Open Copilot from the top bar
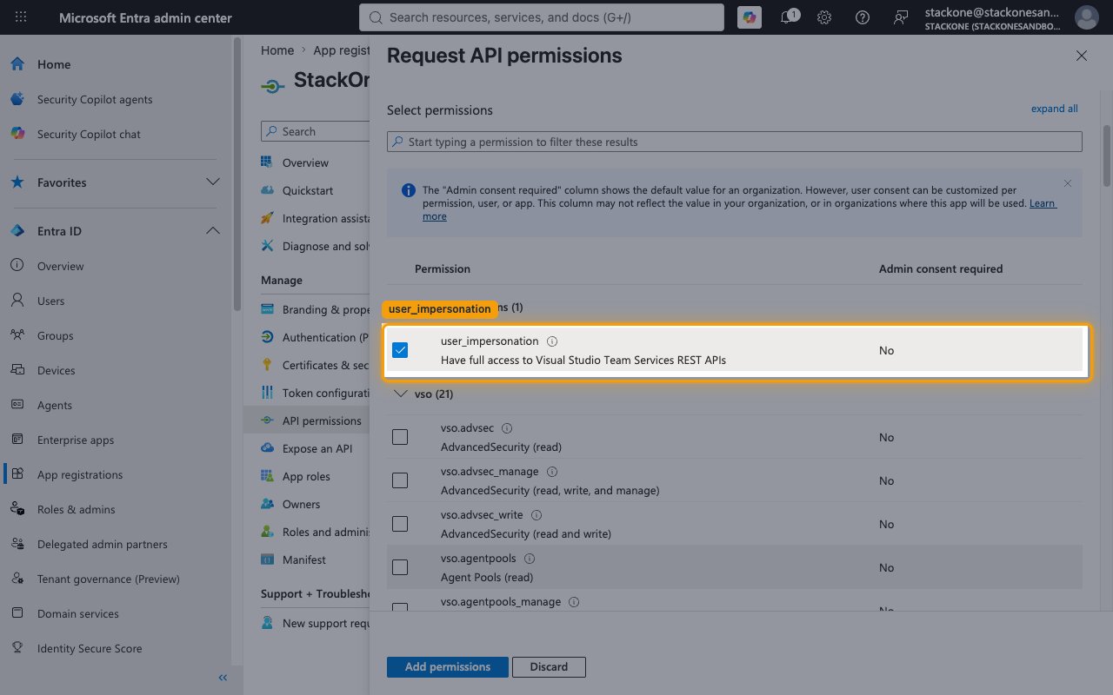 click(750, 17)
